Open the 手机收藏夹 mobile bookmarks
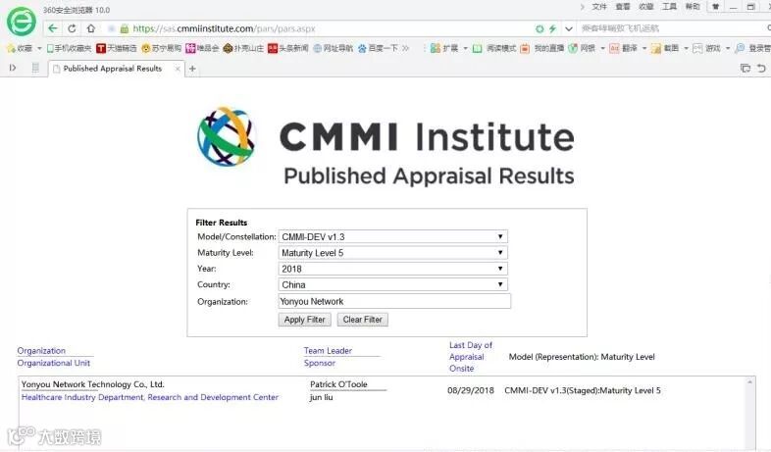Viewport: 771px width, 452px height. [69, 48]
